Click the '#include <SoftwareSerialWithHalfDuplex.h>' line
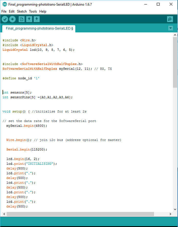178x227 pixels. [43, 64]
